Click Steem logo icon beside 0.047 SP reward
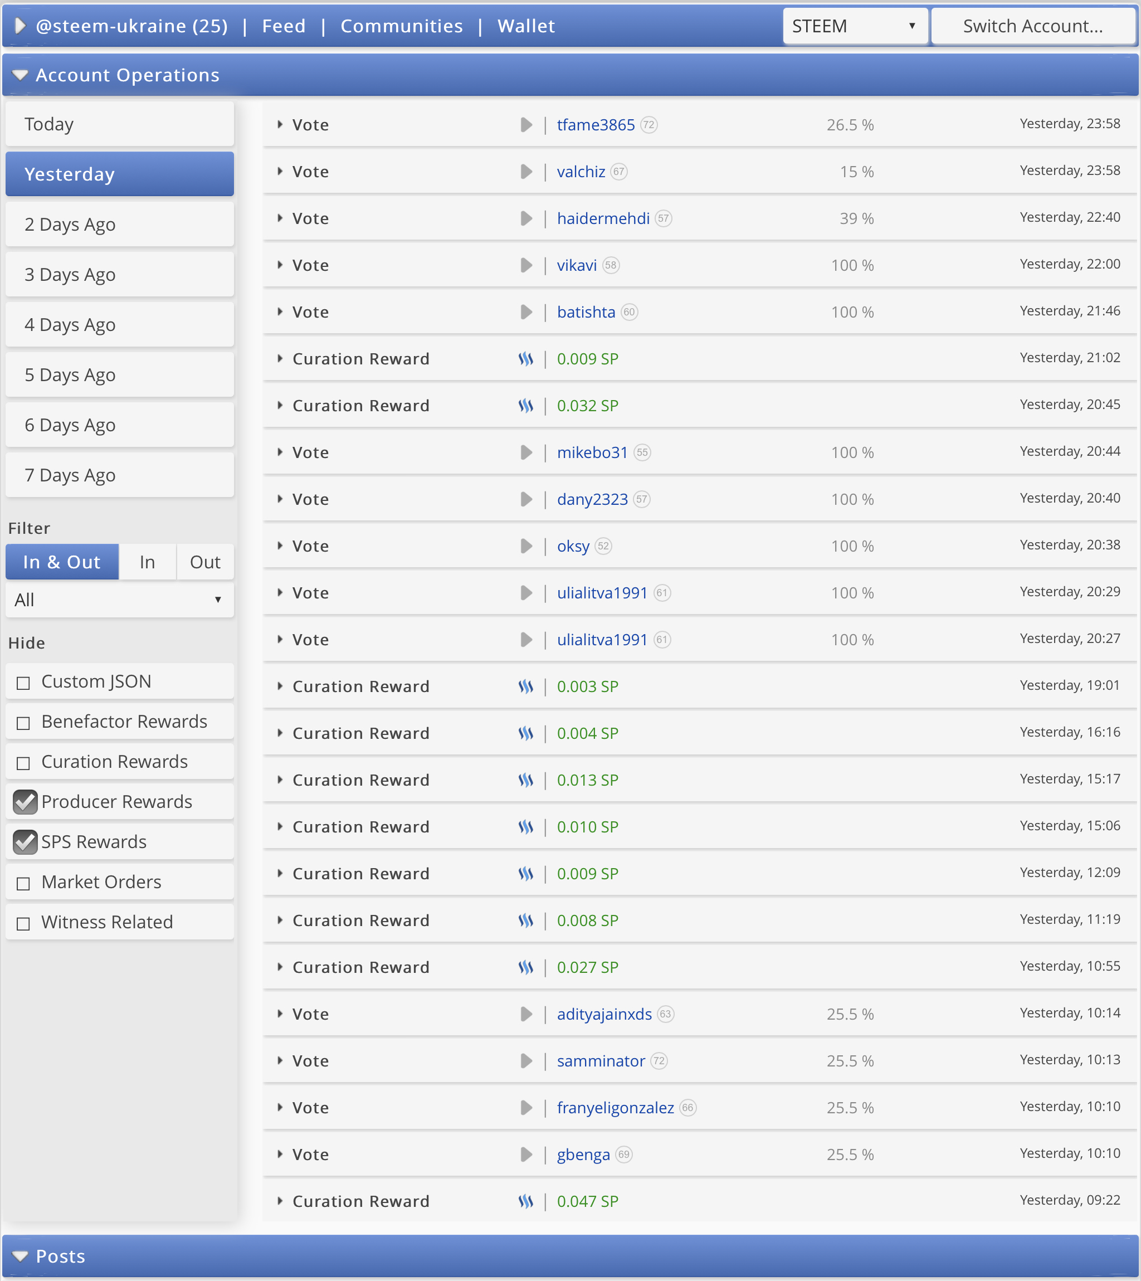Viewport: 1141px width, 1281px height. point(525,1201)
